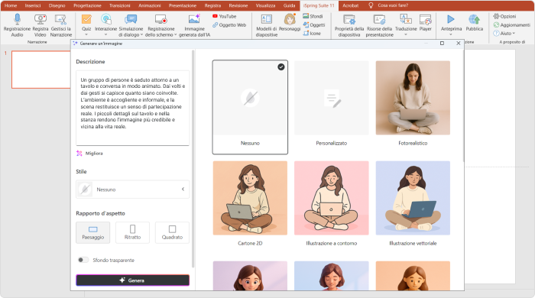The width and height of the screenshot is (535, 298).
Task: Open Opzioni settings
Action: [504, 16]
